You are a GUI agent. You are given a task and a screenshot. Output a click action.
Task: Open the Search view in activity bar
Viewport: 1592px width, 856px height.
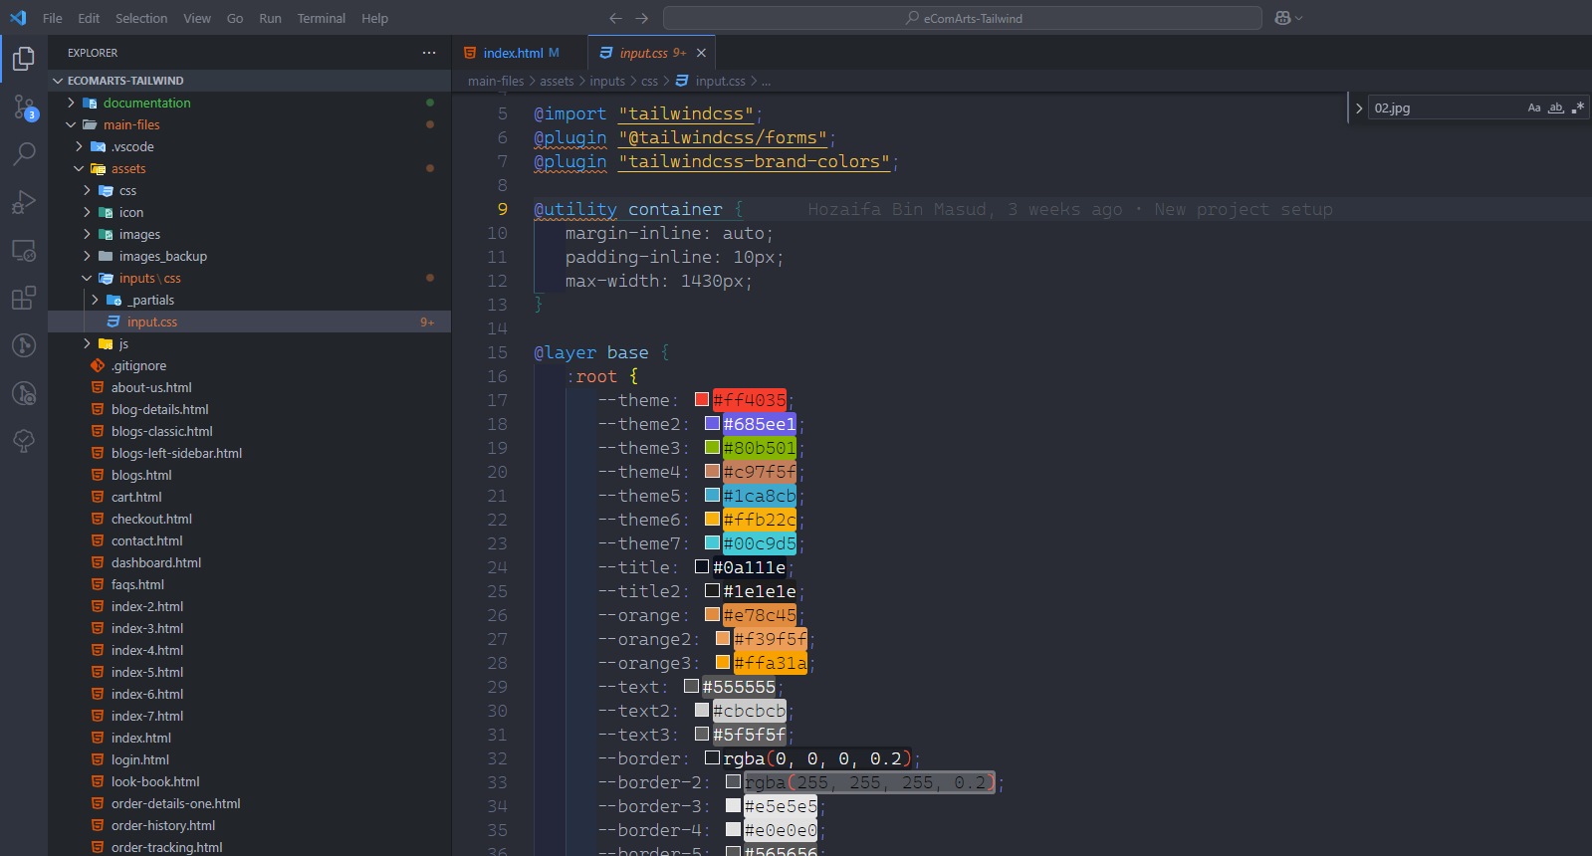tap(24, 153)
